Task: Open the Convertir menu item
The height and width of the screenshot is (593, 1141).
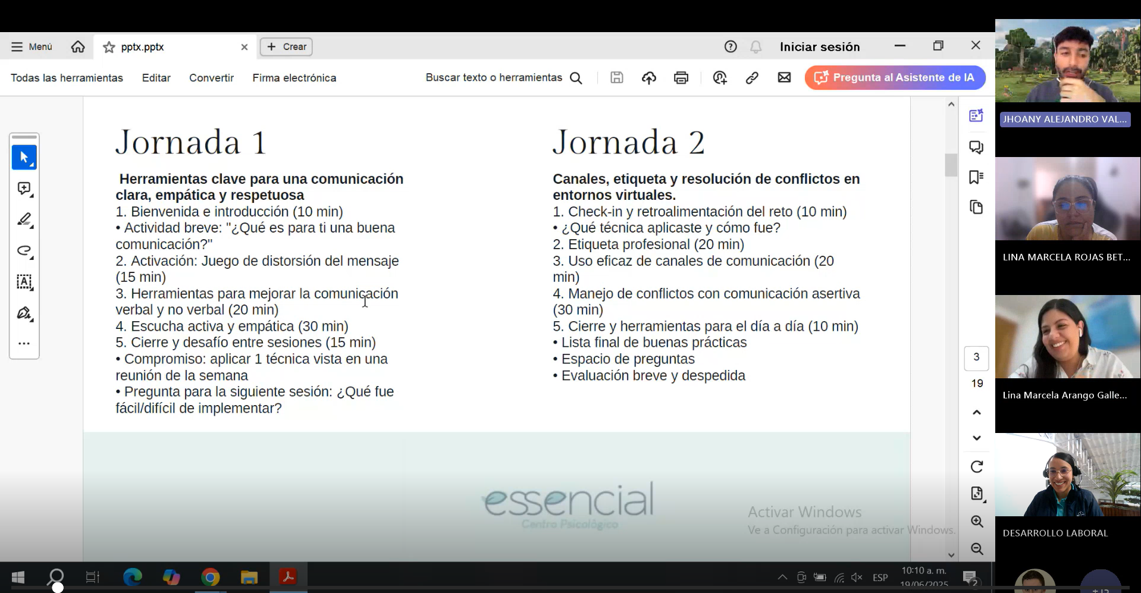Action: tap(211, 78)
